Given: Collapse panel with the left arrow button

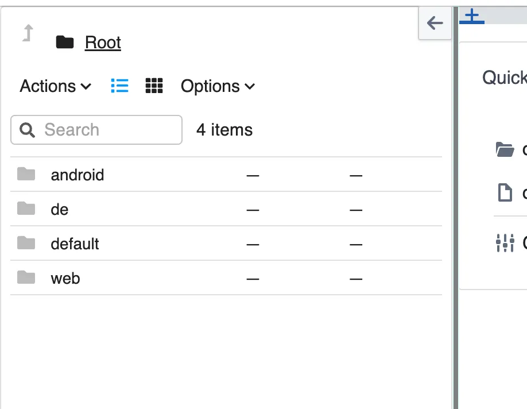Looking at the screenshot, I should coord(435,23).
